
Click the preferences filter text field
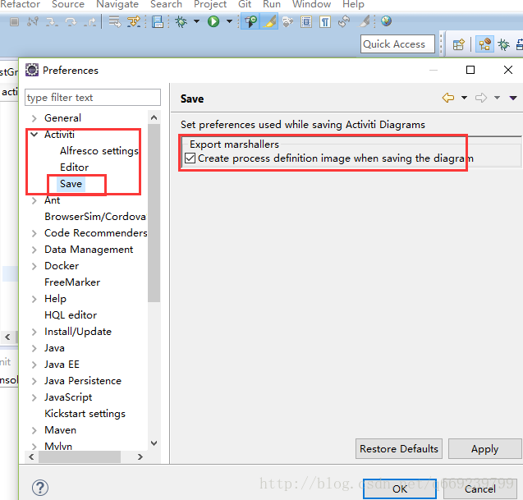(x=93, y=98)
